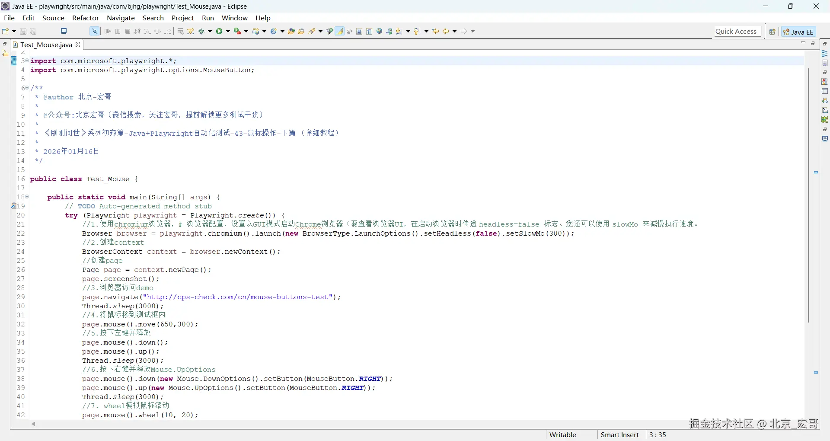This screenshot has height=441, width=830.
Task: Click the New Servlet icon
Action: (x=274, y=31)
